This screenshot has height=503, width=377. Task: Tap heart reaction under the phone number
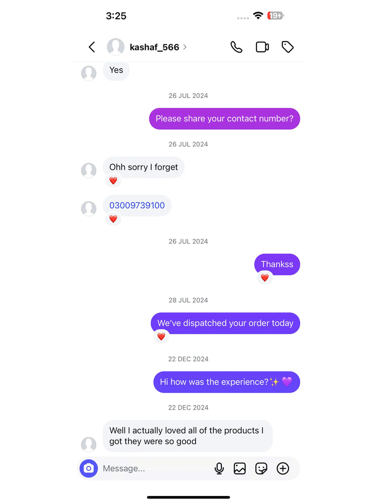click(113, 219)
